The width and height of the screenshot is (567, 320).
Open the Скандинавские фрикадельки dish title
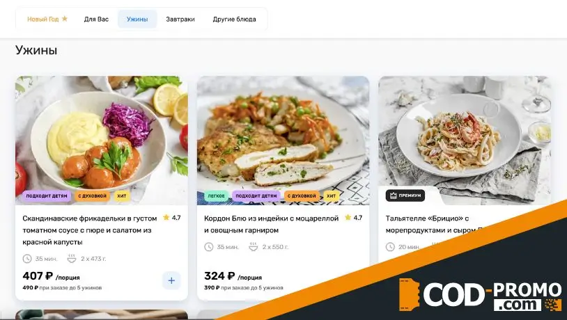pyautogui.click(x=90, y=230)
